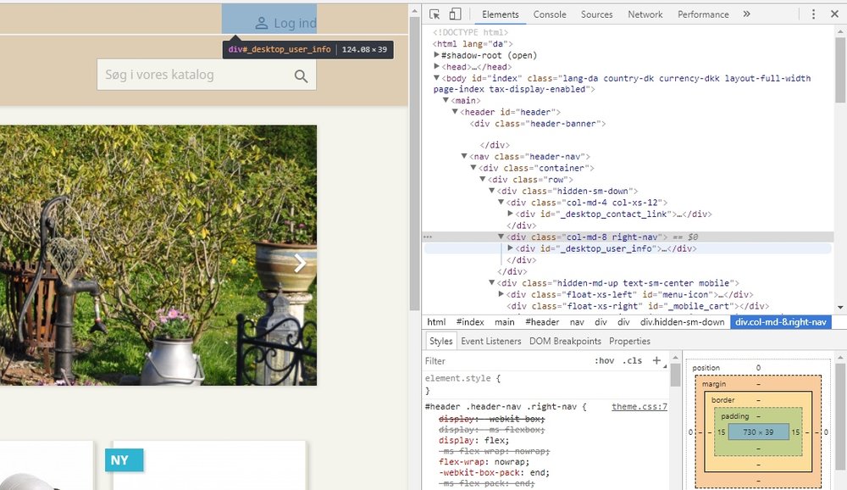
Task: Select the Styles sub-tab
Action: 440,342
